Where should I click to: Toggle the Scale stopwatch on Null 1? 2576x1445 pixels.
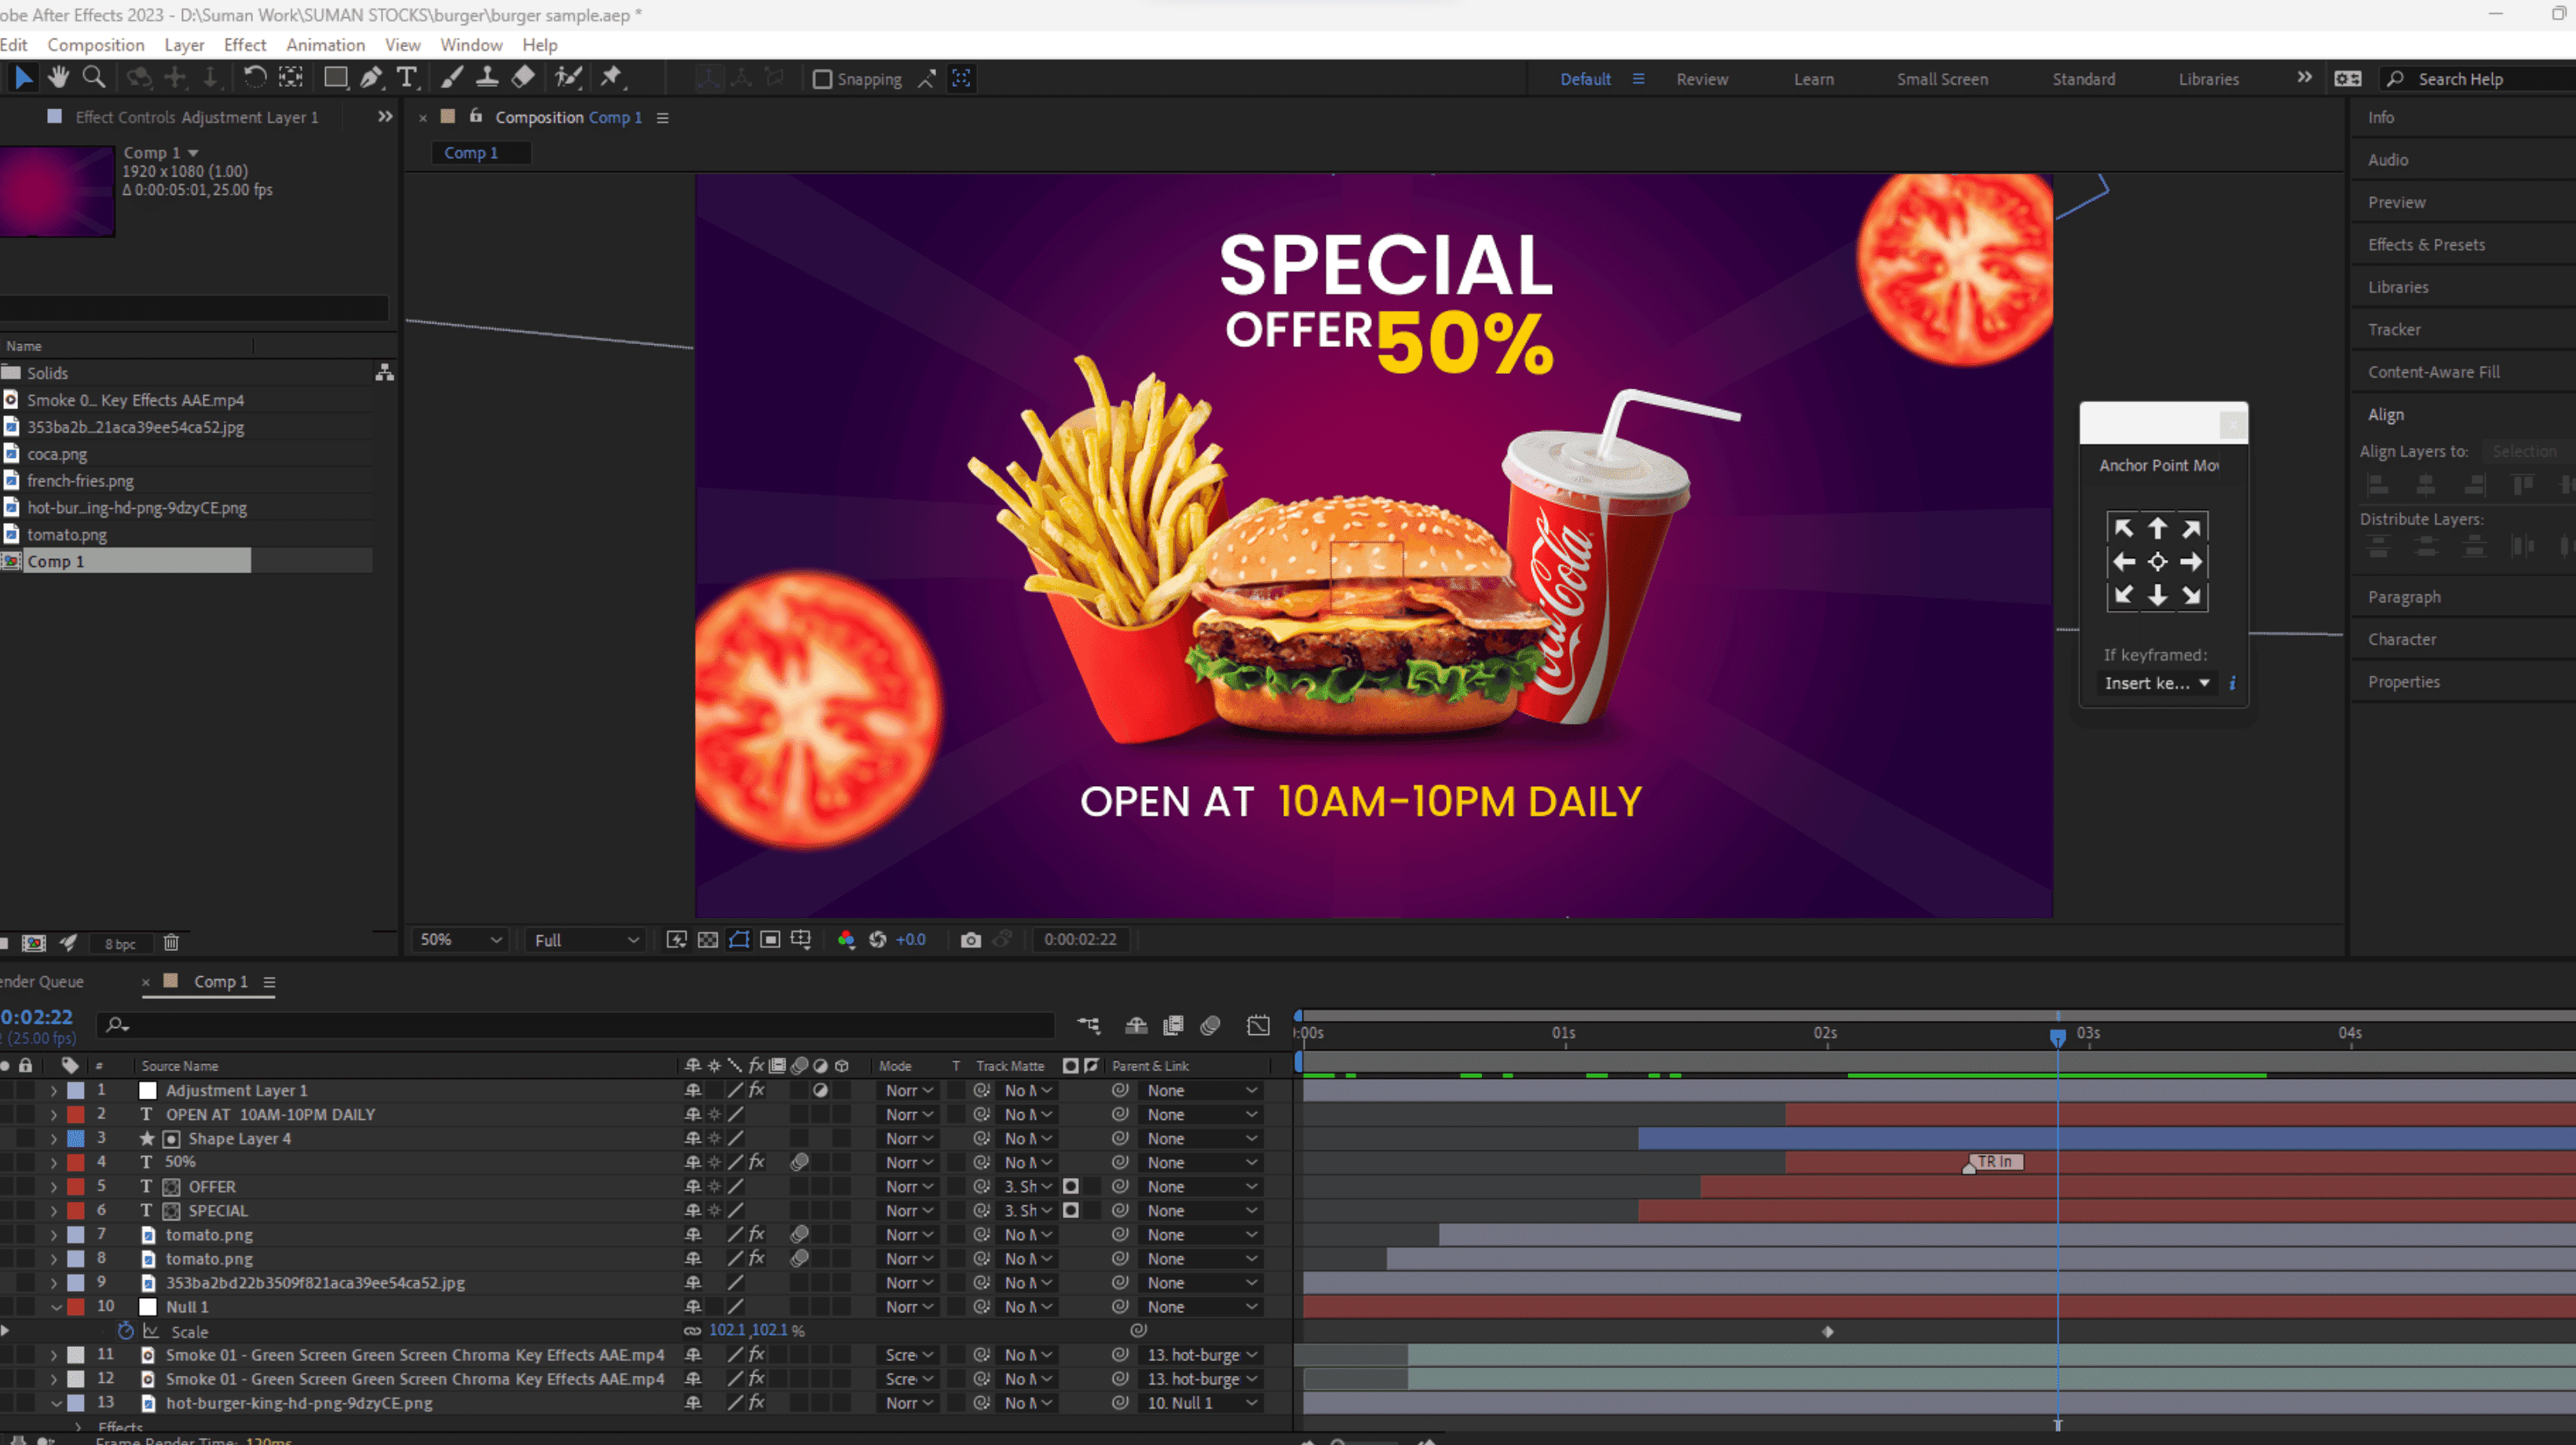[126, 1331]
